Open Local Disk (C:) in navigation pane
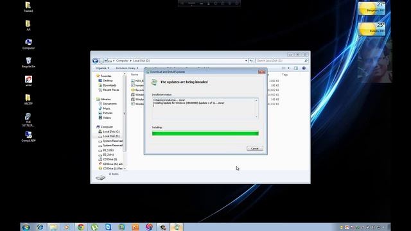 [111, 132]
